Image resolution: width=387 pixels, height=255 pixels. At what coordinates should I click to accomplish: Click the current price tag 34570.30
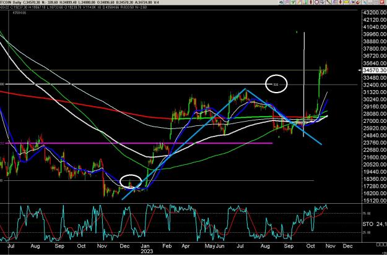375,70
